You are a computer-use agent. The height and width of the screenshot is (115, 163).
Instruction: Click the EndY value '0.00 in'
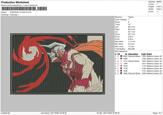[131, 39]
